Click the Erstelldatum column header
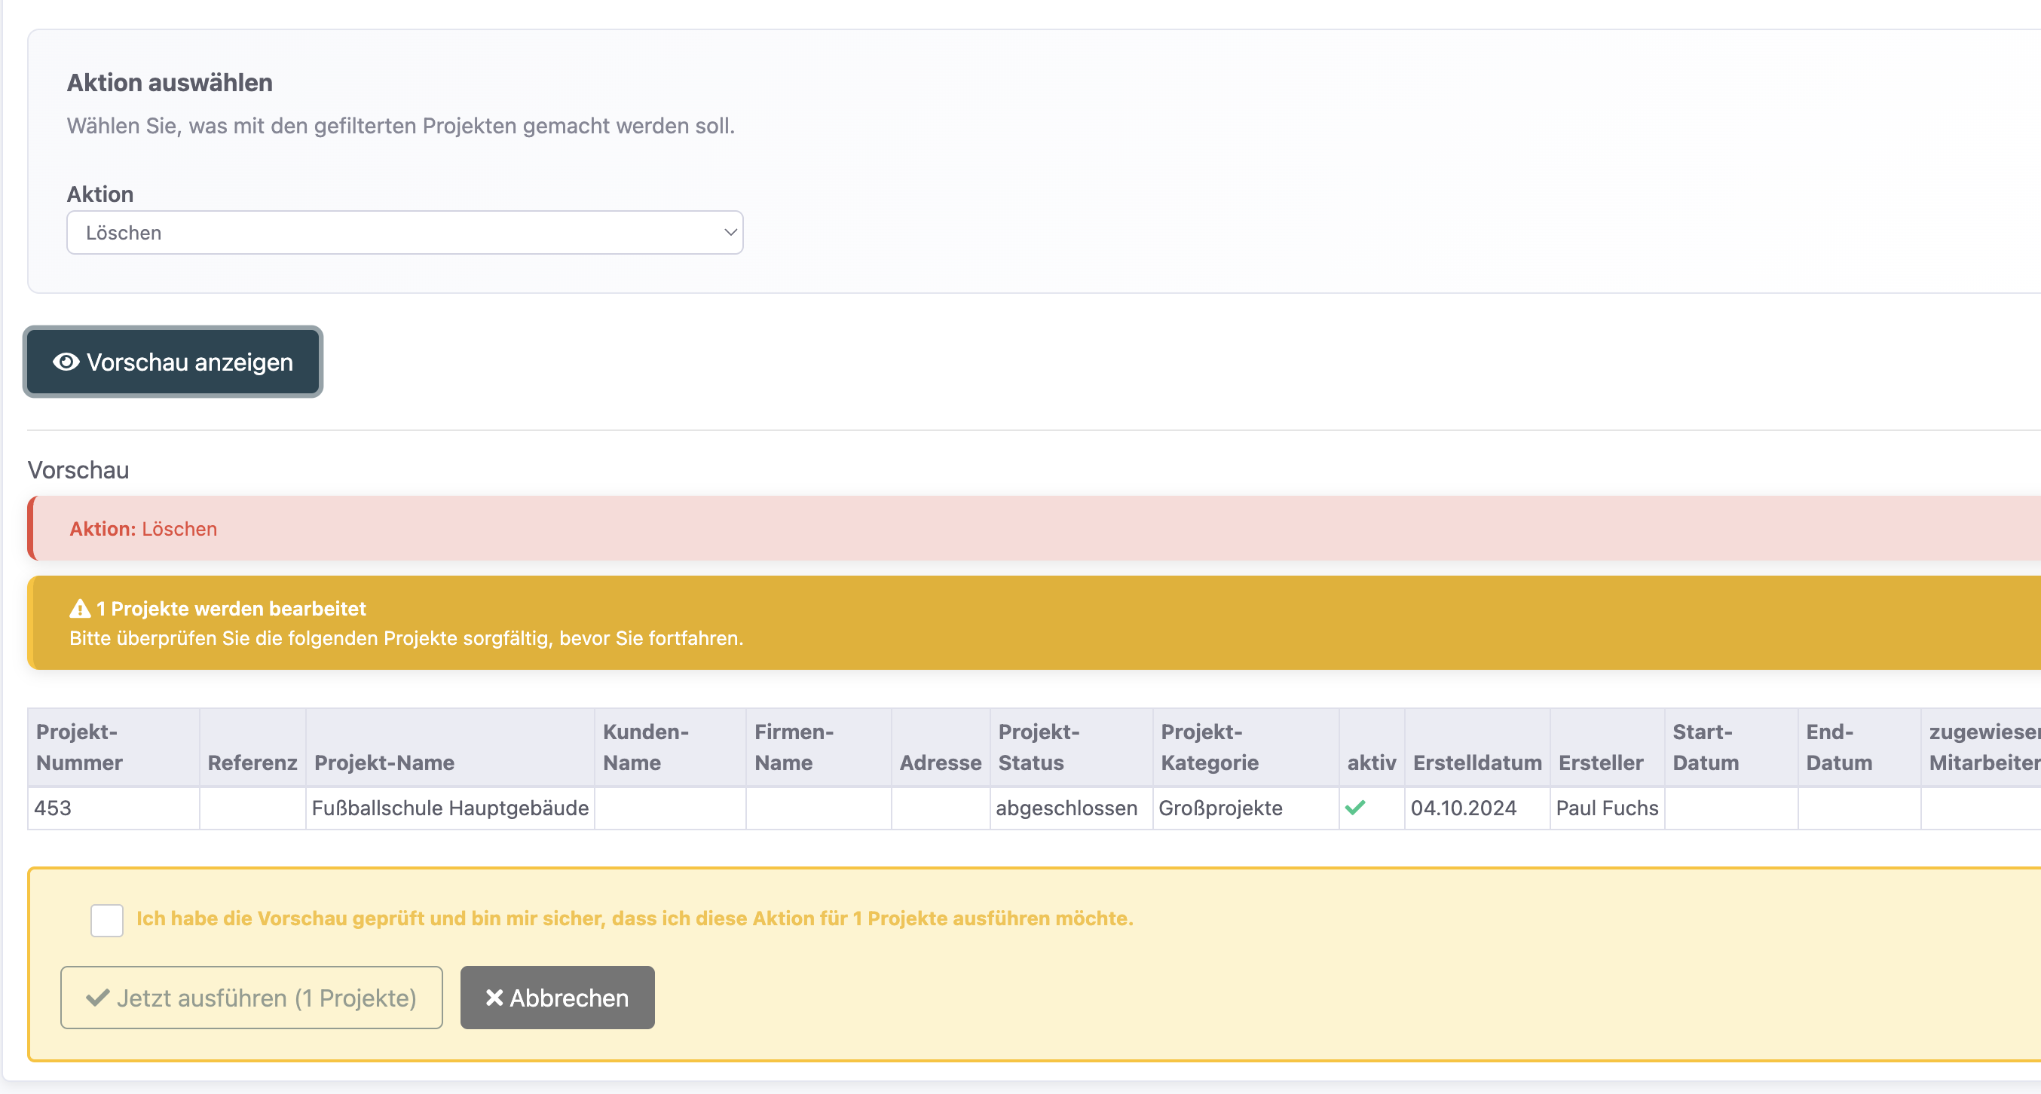Image resolution: width=2041 pixels, height=1094 pixels. [x=1477, y=762]
